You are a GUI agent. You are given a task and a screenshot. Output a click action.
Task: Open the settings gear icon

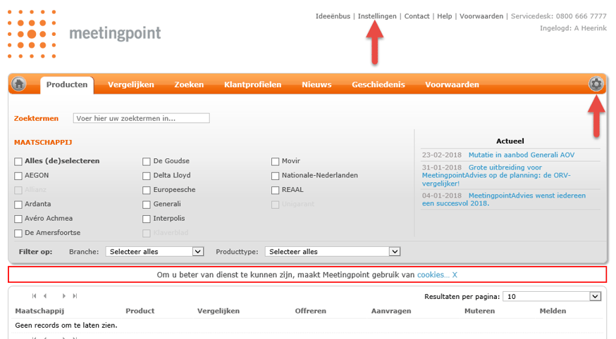point(596,84)
